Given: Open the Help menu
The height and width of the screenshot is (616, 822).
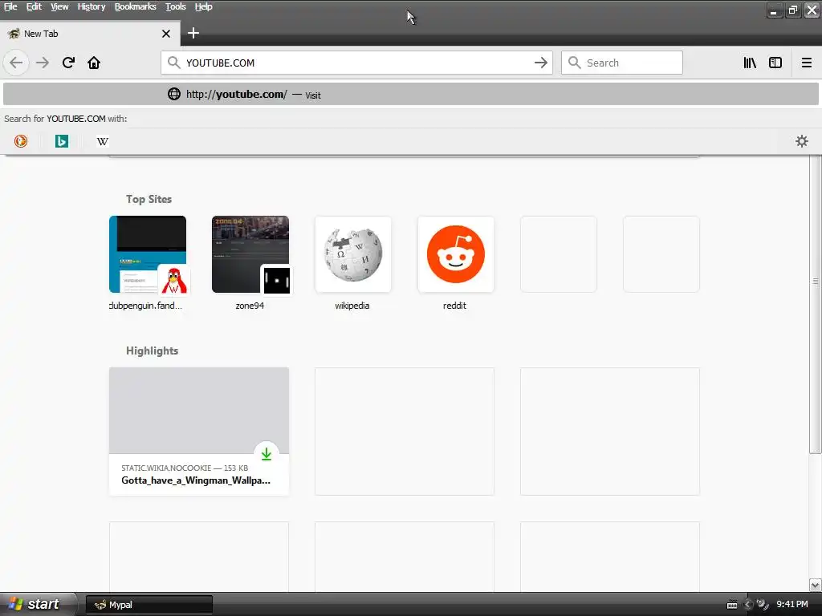Looking at the screenshot, I should point(203,6).
